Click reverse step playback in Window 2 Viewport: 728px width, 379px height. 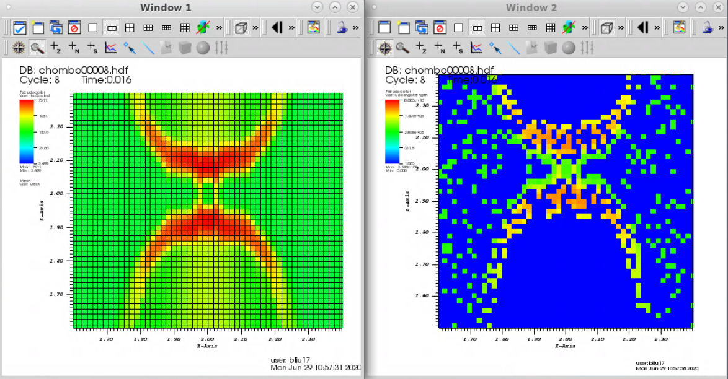click(x=643, y=28)
